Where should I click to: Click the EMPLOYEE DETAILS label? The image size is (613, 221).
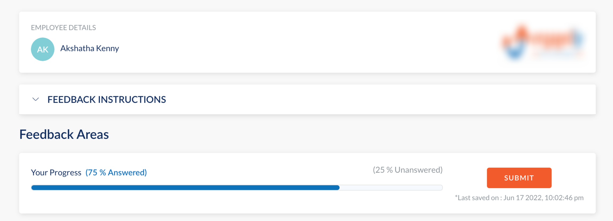pos(63,28)
